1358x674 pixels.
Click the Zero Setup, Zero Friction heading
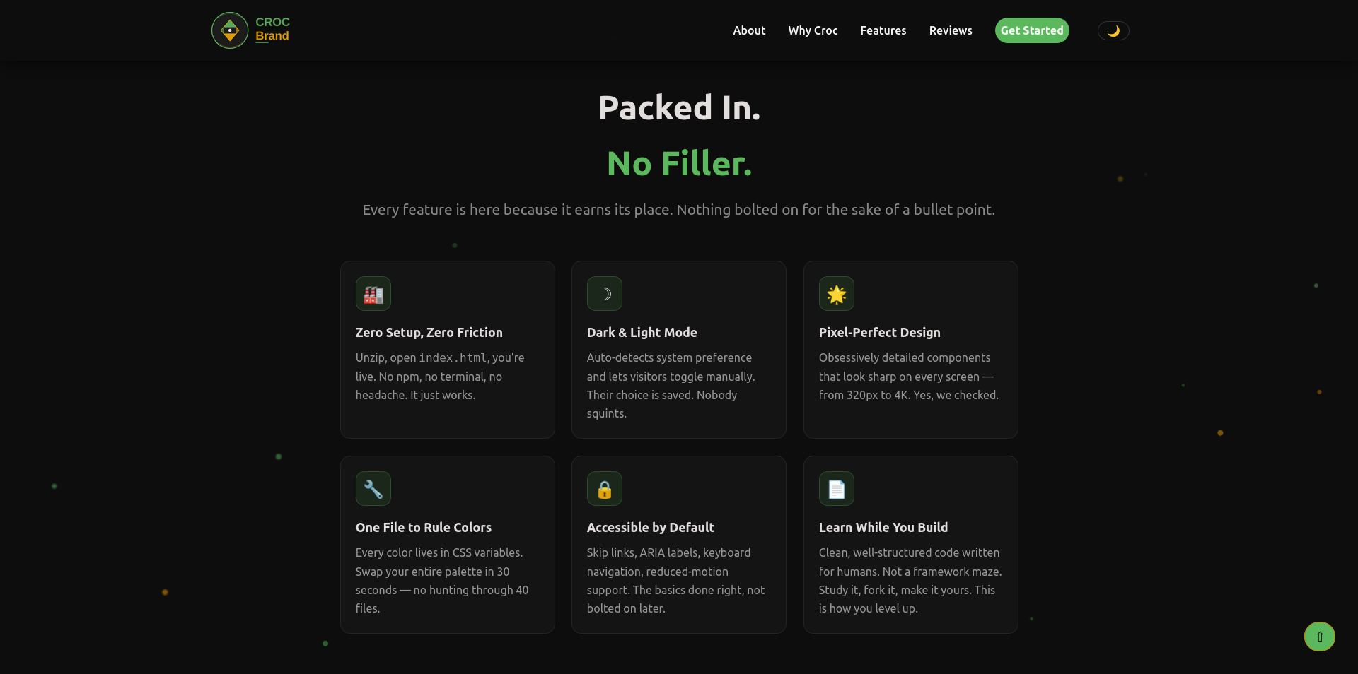[x=429, y=332]
